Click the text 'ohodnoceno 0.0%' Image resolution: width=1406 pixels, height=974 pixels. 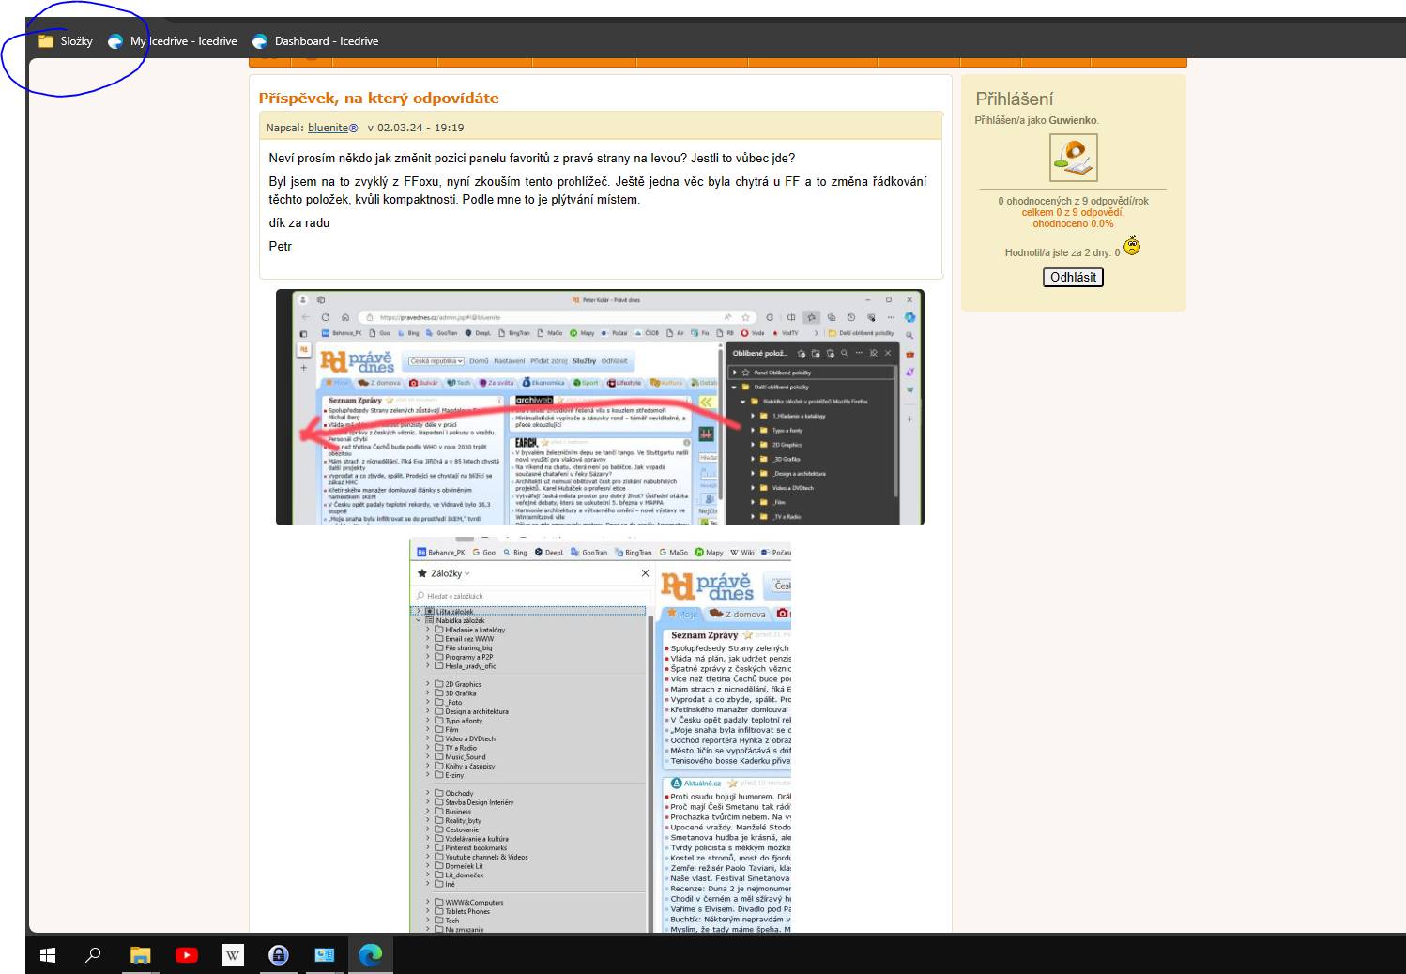1073,223
